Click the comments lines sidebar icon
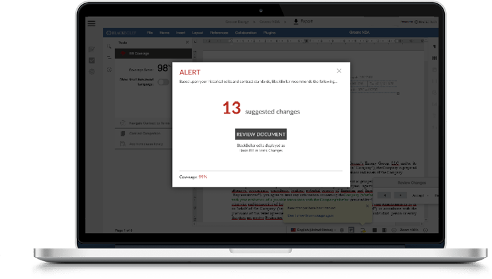This screenshot has width=492, height=279. 109,58
